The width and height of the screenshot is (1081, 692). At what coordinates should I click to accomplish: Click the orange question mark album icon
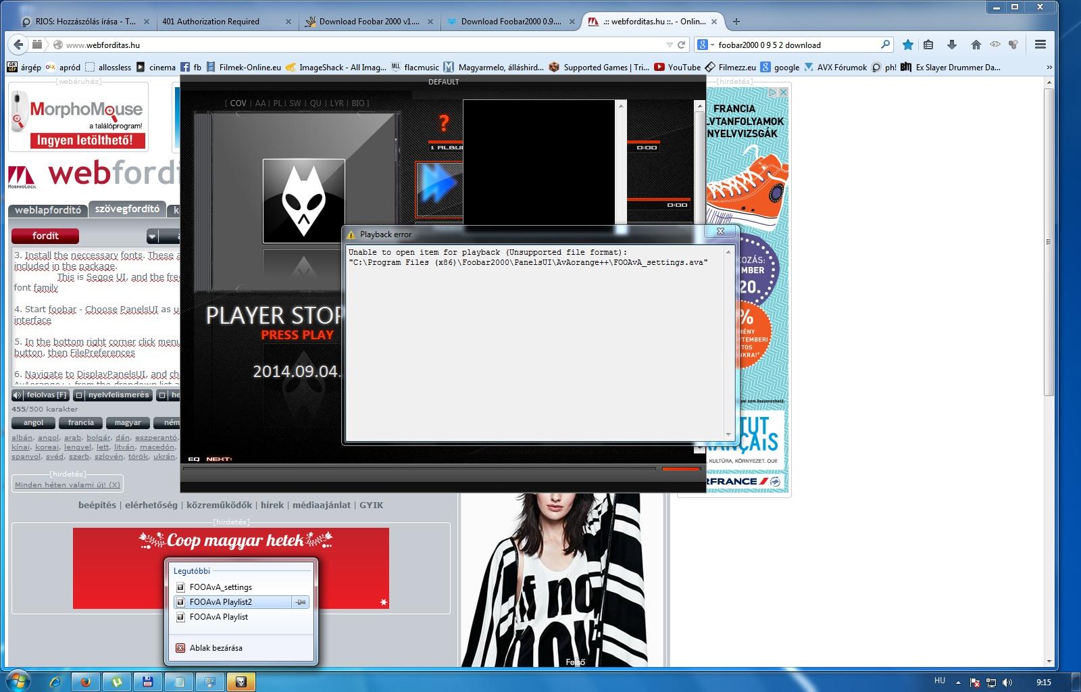point(444,123)
